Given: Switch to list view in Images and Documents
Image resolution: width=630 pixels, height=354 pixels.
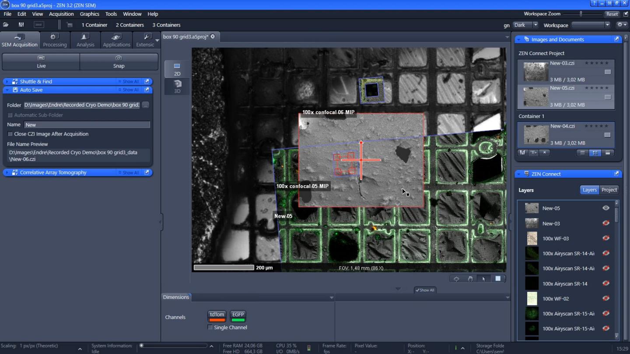Looking at the screenshot, I should pyautogui.click(x=582, y=153).
